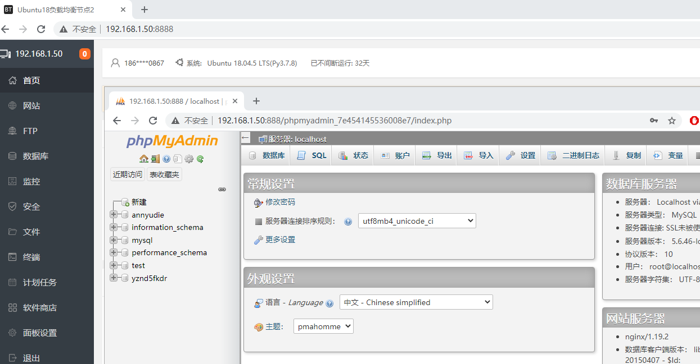Expand the information_schema database node
This screenshot has width=700, height=364.
point(114,227)
